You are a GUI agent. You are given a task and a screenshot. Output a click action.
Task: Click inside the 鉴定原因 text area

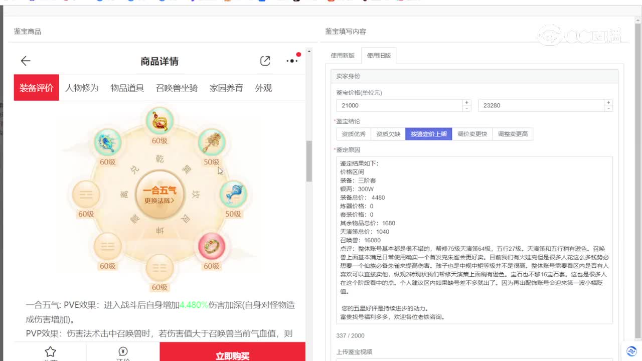click(474, 240)
